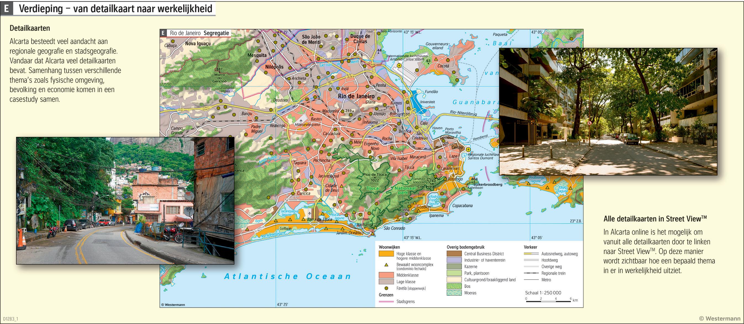Click the Bos green pattern legend swatch
The image size is (744, 324).
[454, 286]
